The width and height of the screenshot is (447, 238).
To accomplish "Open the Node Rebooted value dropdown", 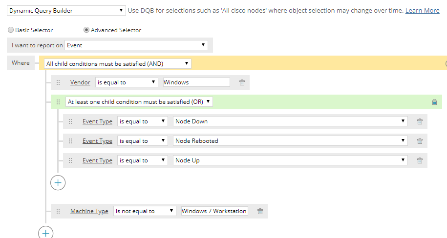I will (x=290, y=141).
